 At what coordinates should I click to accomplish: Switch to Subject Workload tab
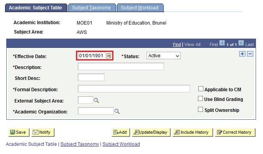(x=140, y=8)
